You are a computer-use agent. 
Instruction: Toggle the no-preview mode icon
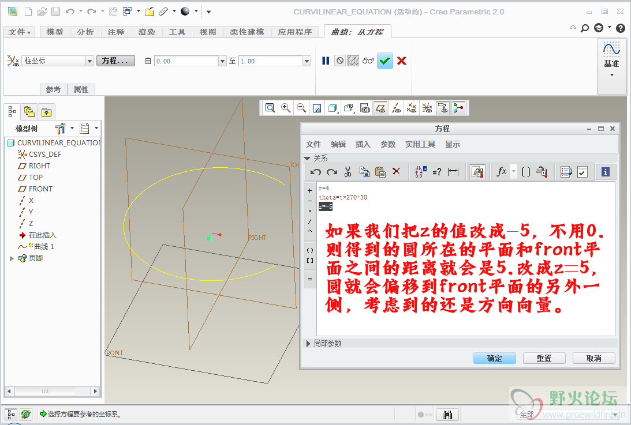coord(340,61)
